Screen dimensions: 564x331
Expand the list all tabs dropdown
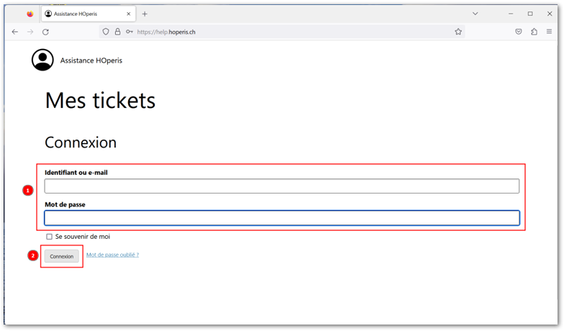click(x=476, y=14)
